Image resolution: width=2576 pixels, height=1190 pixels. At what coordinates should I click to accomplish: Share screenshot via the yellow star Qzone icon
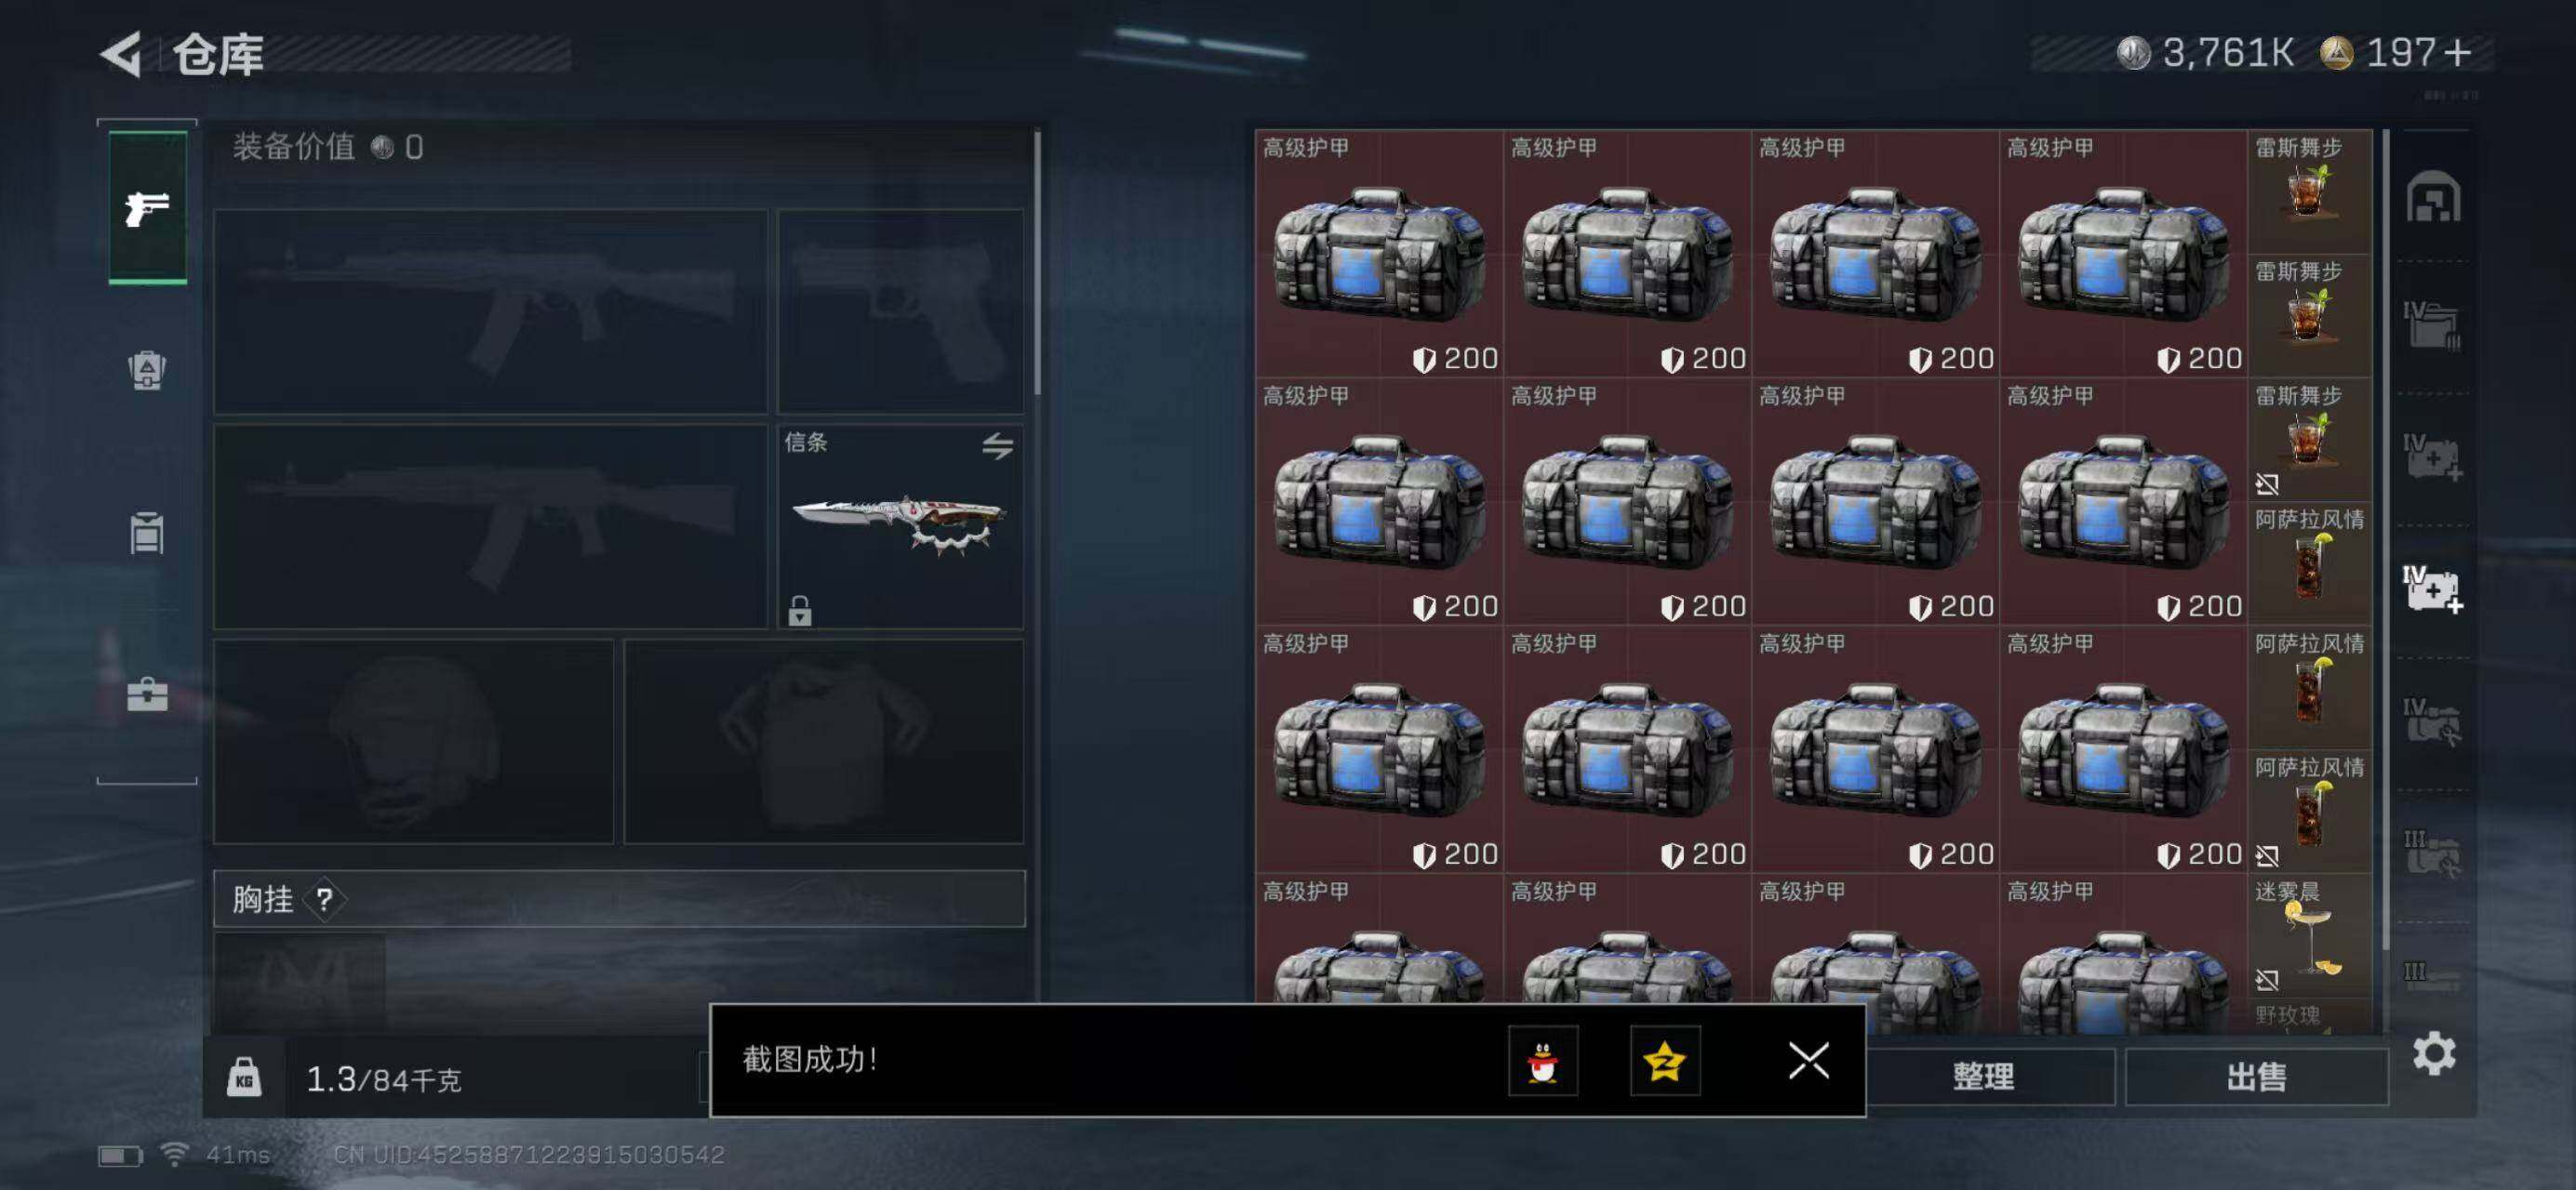(1665, 1060)
